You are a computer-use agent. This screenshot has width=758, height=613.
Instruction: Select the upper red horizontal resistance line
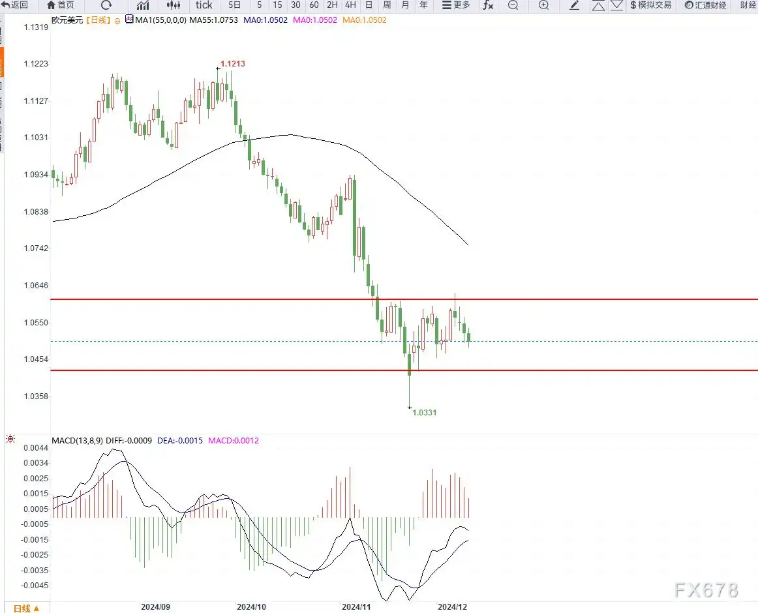(x=404, y=299)
